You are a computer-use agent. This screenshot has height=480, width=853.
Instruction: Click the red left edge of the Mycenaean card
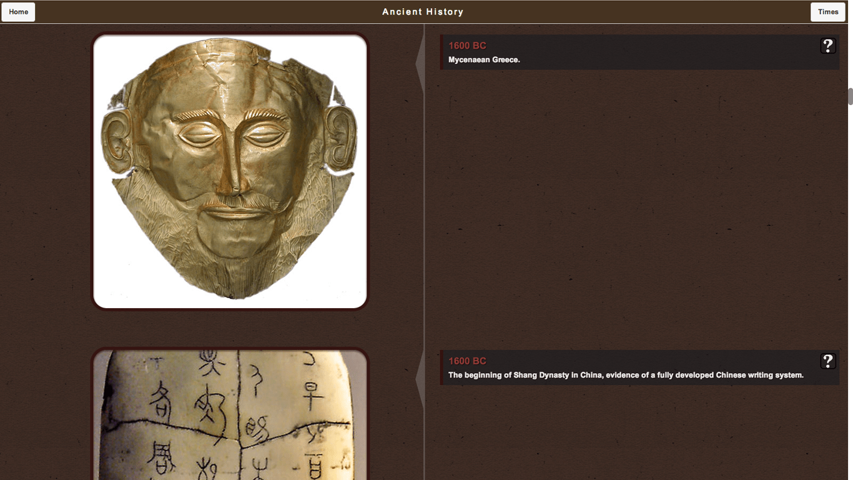click(441, 52)
